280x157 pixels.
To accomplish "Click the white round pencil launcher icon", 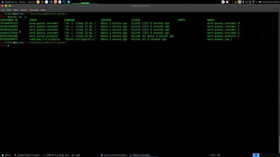I will click(46, 2).
